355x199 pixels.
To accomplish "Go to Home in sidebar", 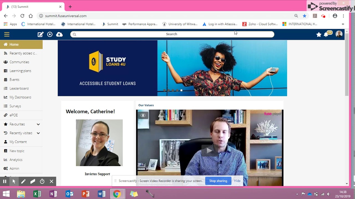I will 21,44.
